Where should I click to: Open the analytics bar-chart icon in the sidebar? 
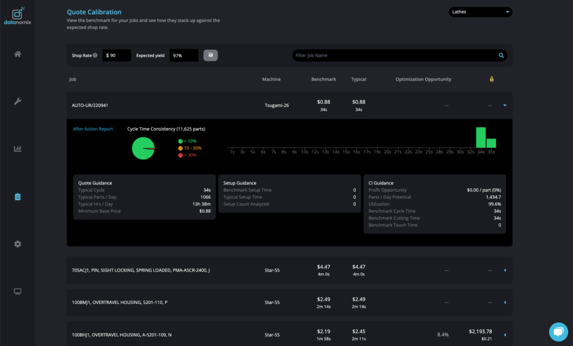pos(17,148)
